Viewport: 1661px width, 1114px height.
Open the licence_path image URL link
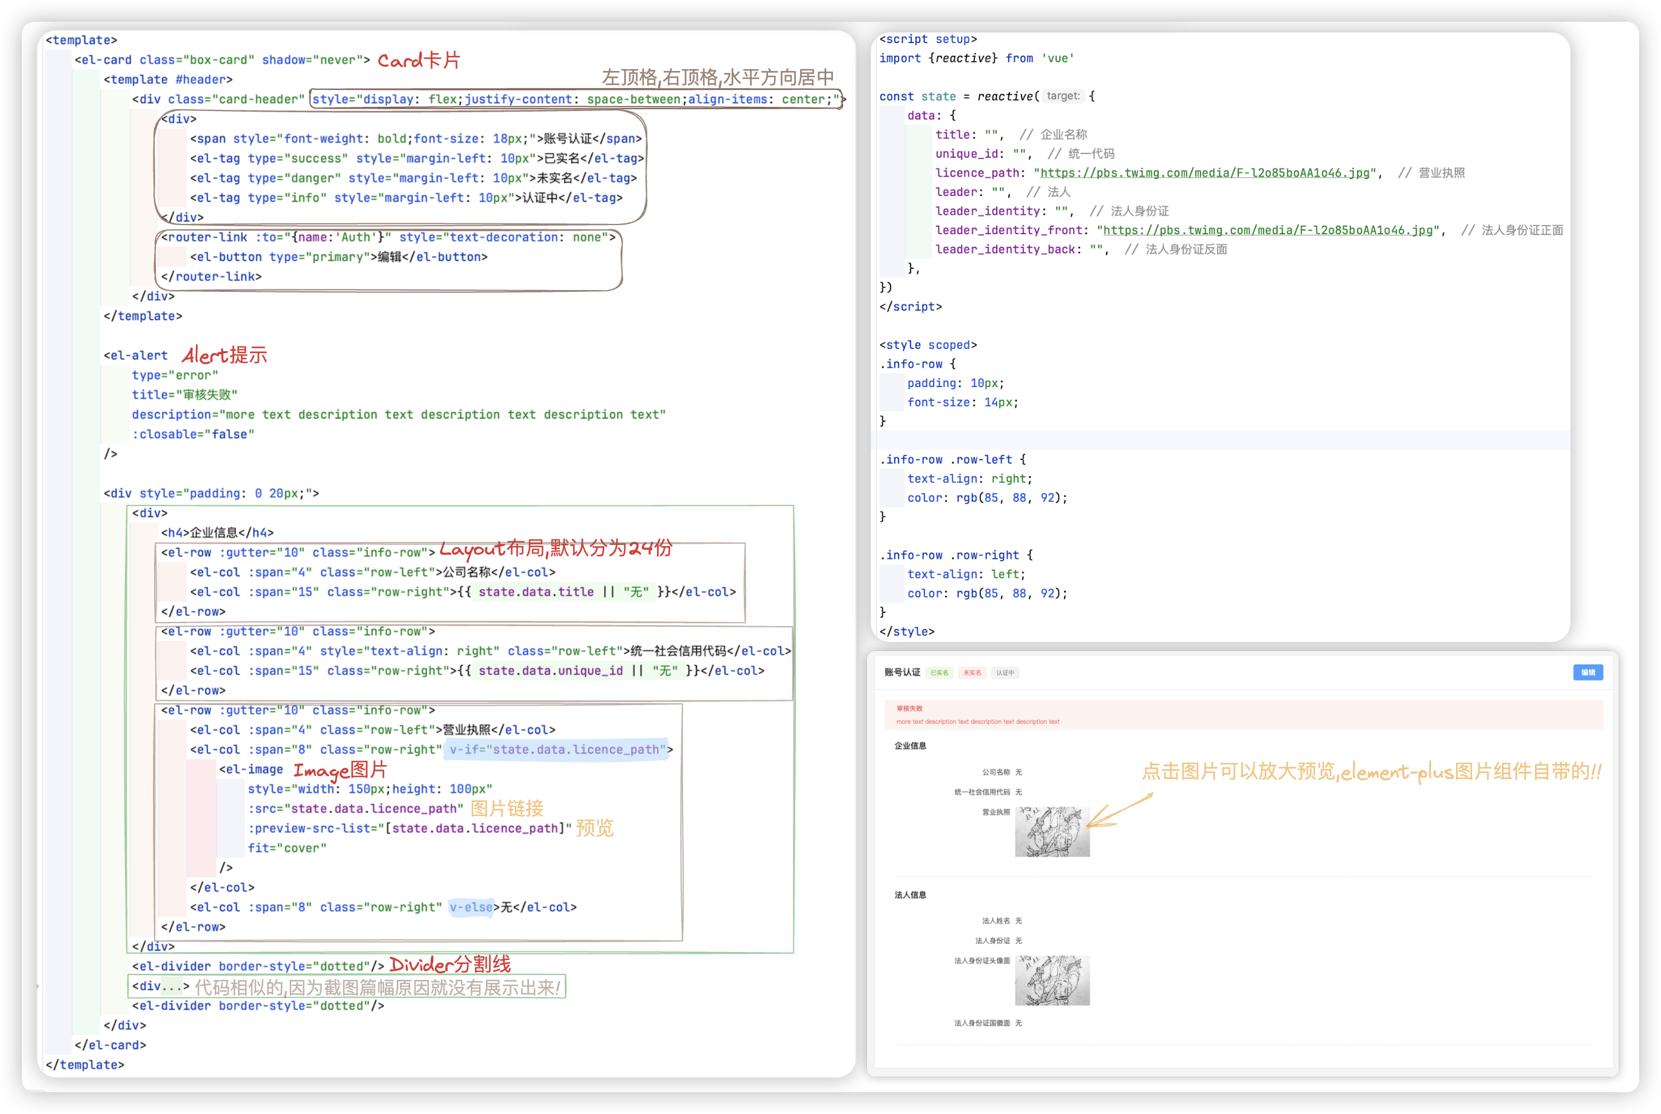pos(1204,173)
